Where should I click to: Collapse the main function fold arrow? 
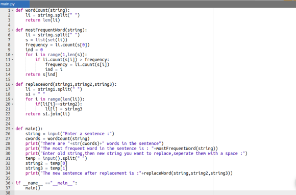click(13, 129)
